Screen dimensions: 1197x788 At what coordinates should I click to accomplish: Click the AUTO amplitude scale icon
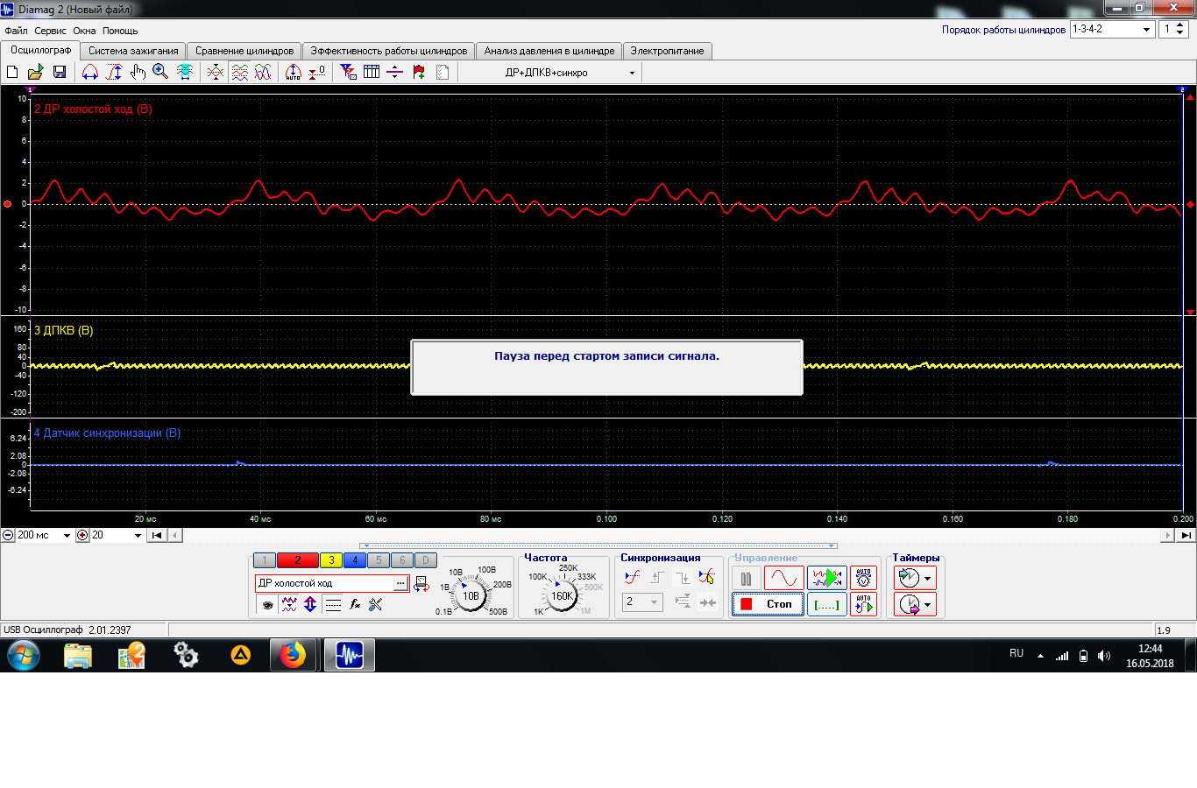[x=294, y=72]
